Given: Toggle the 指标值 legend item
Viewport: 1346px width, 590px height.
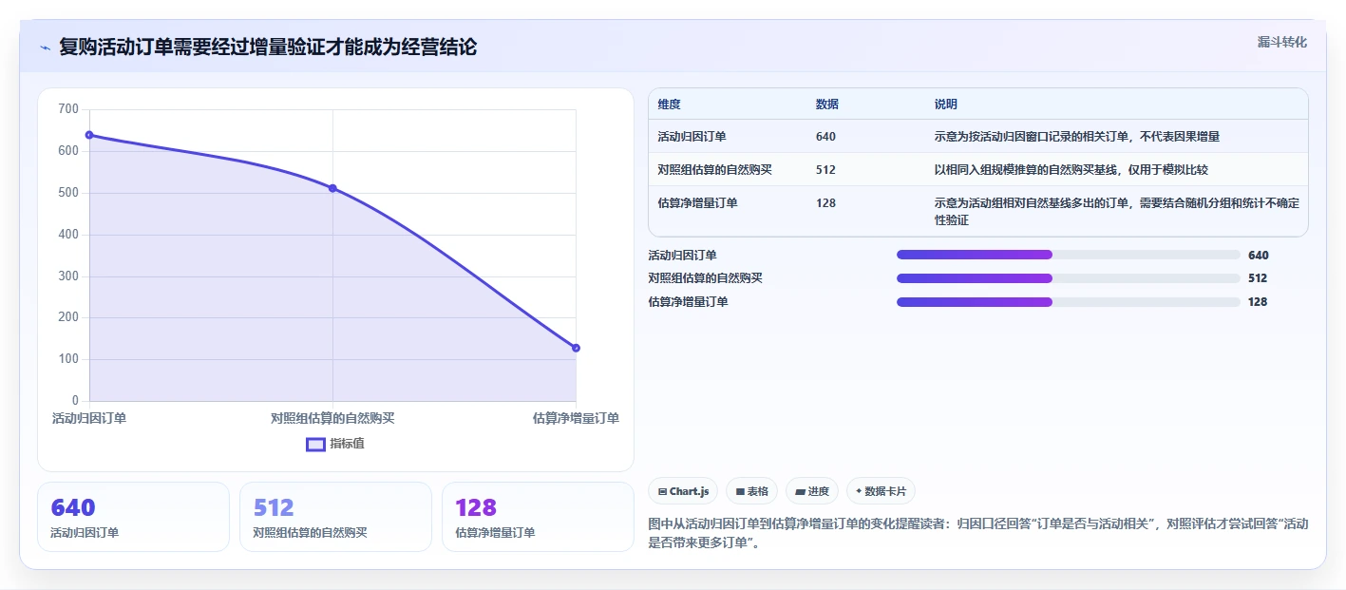Looking at the screenshot, I should point(335,444).
